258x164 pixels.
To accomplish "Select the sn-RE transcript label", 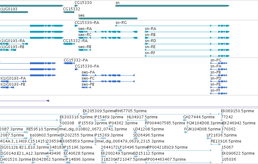I will point(150,47).
